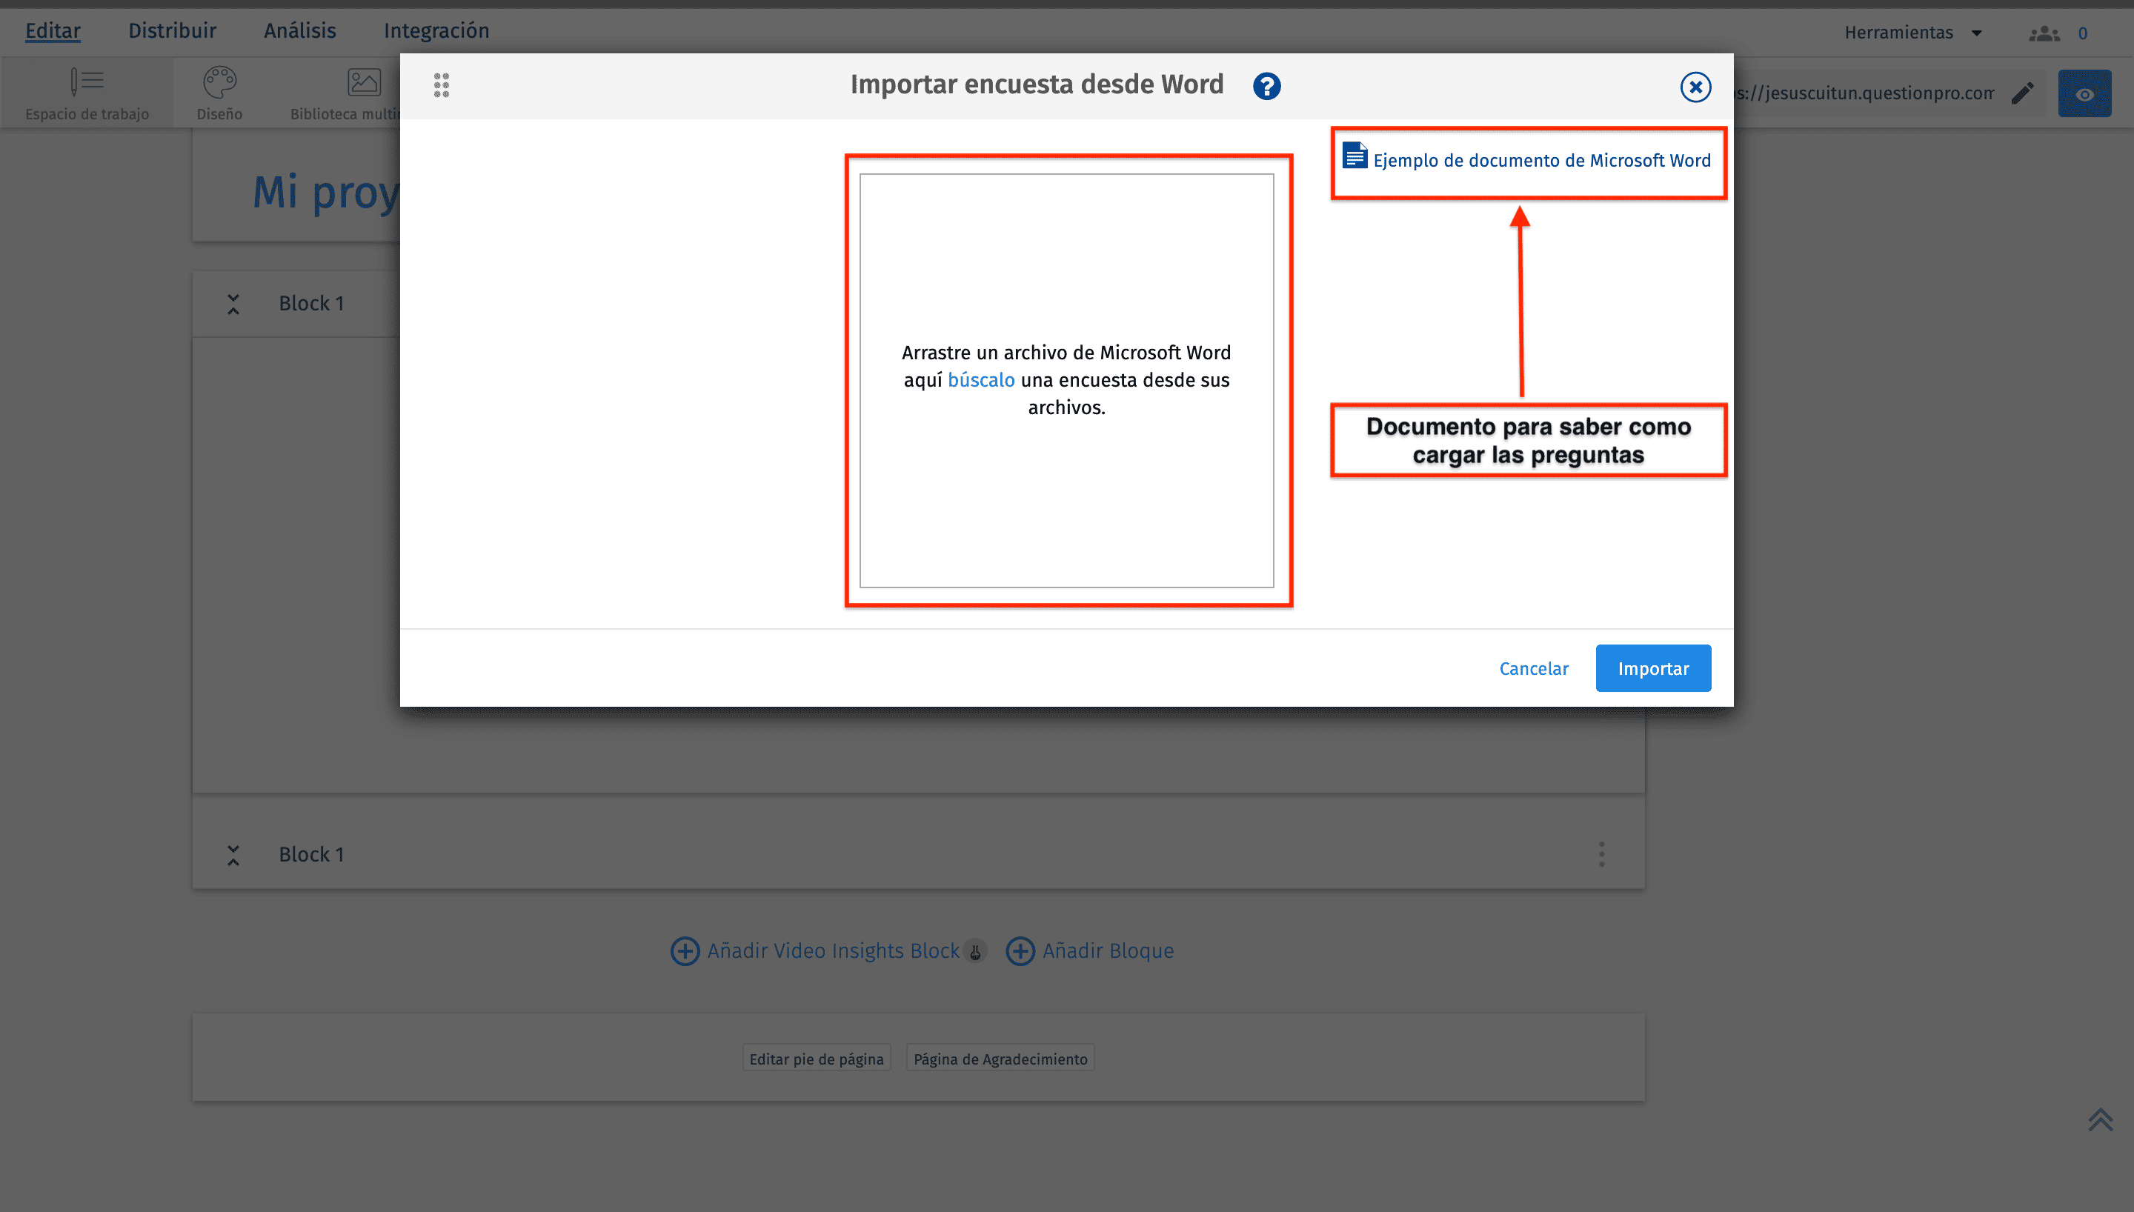Screen dimensions: 2134x1212
Task: Open the Espacio de trabajo panel
Action: pos(87,92)
